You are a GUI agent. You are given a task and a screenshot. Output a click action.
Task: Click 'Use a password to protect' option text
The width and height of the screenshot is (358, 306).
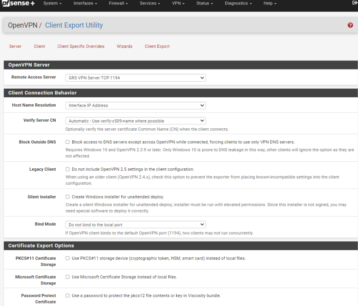[146, 295]
